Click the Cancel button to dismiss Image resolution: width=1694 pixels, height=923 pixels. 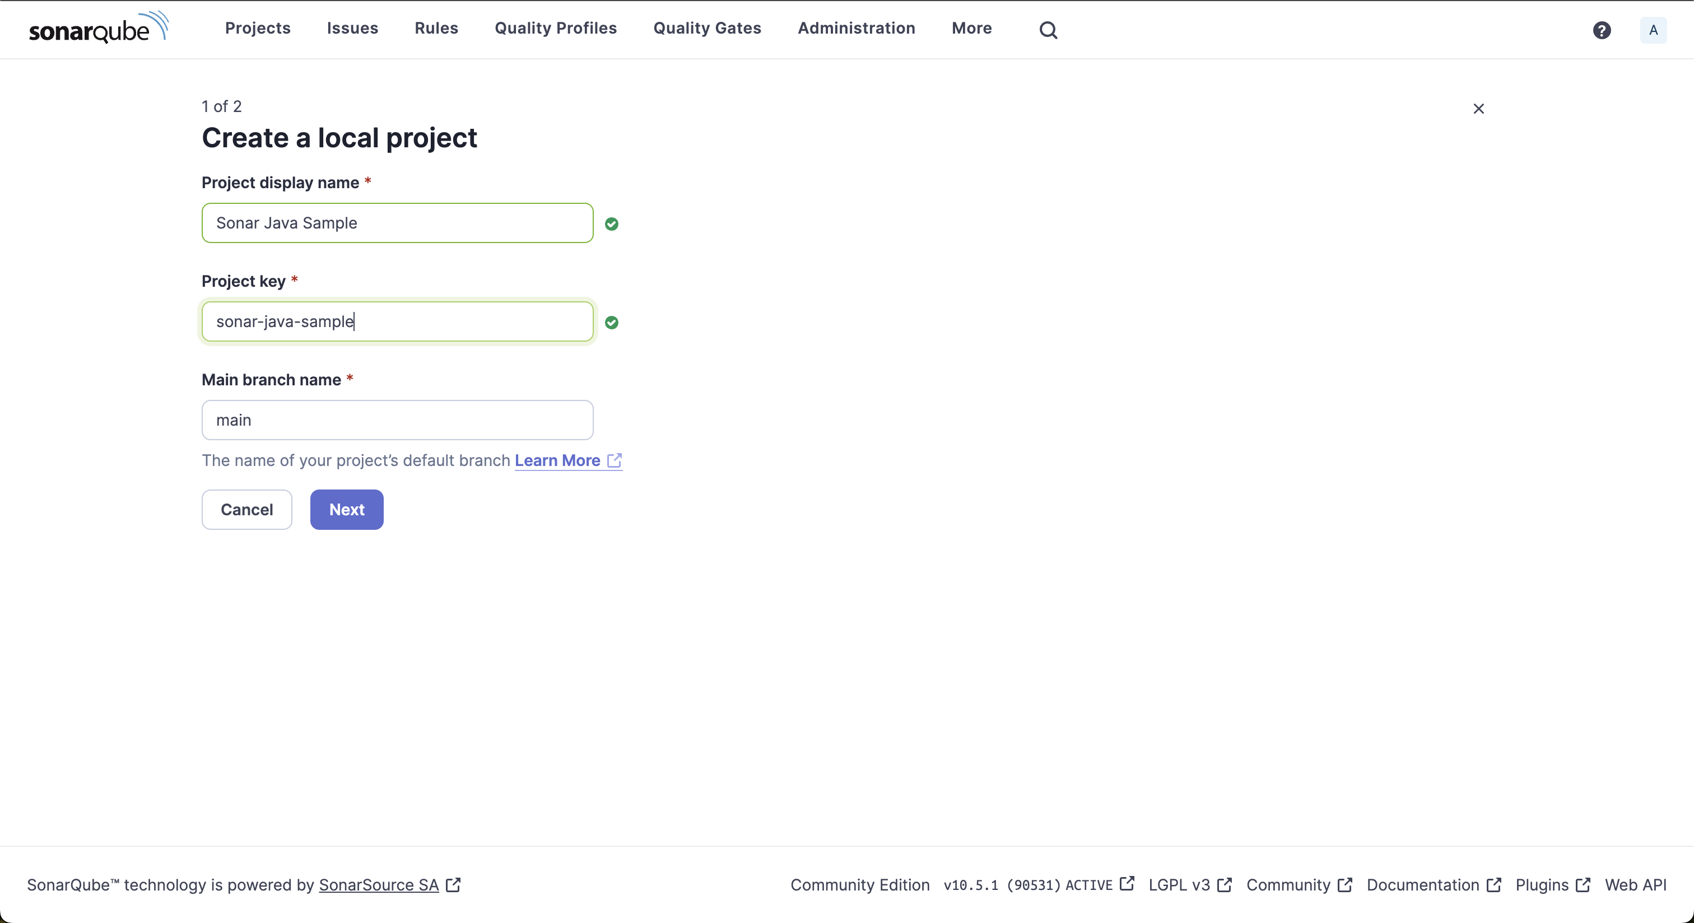coord(246,509)
